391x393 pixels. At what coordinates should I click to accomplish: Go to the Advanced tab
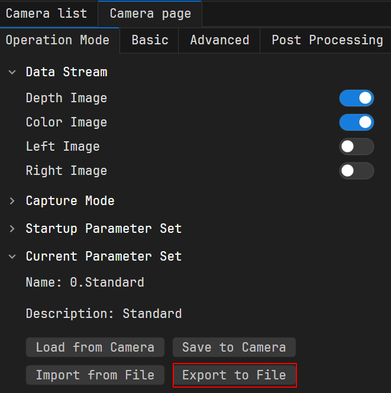coord(219,40)
